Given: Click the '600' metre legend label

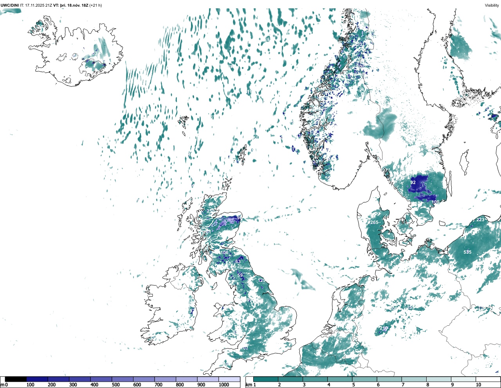Looking at the screenshot, I should [137, 385].
